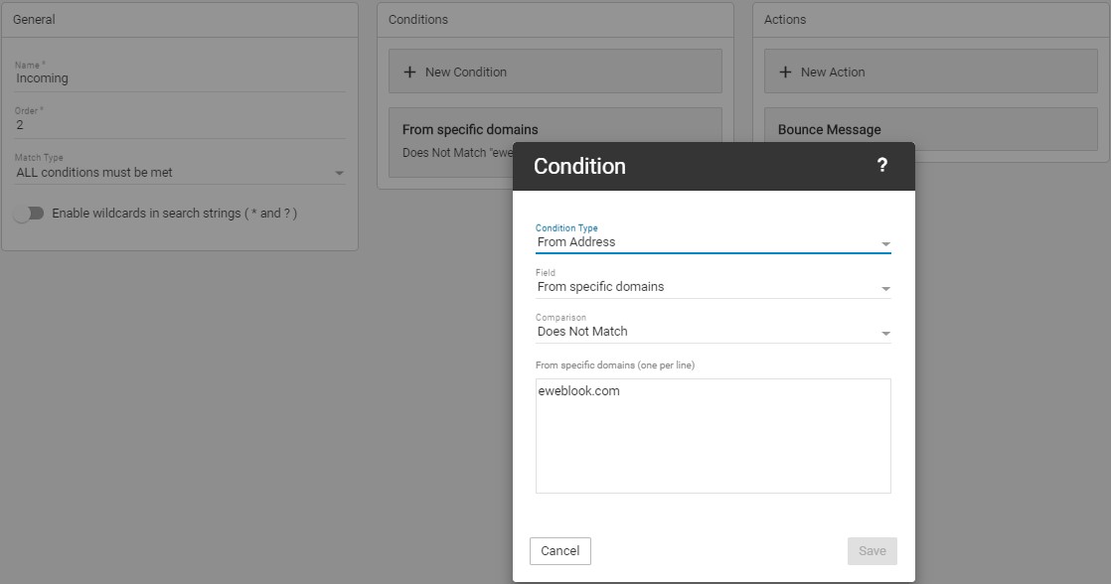Click the help question mark icon
Screen dimensions: 1111x584
coord(881,166)
